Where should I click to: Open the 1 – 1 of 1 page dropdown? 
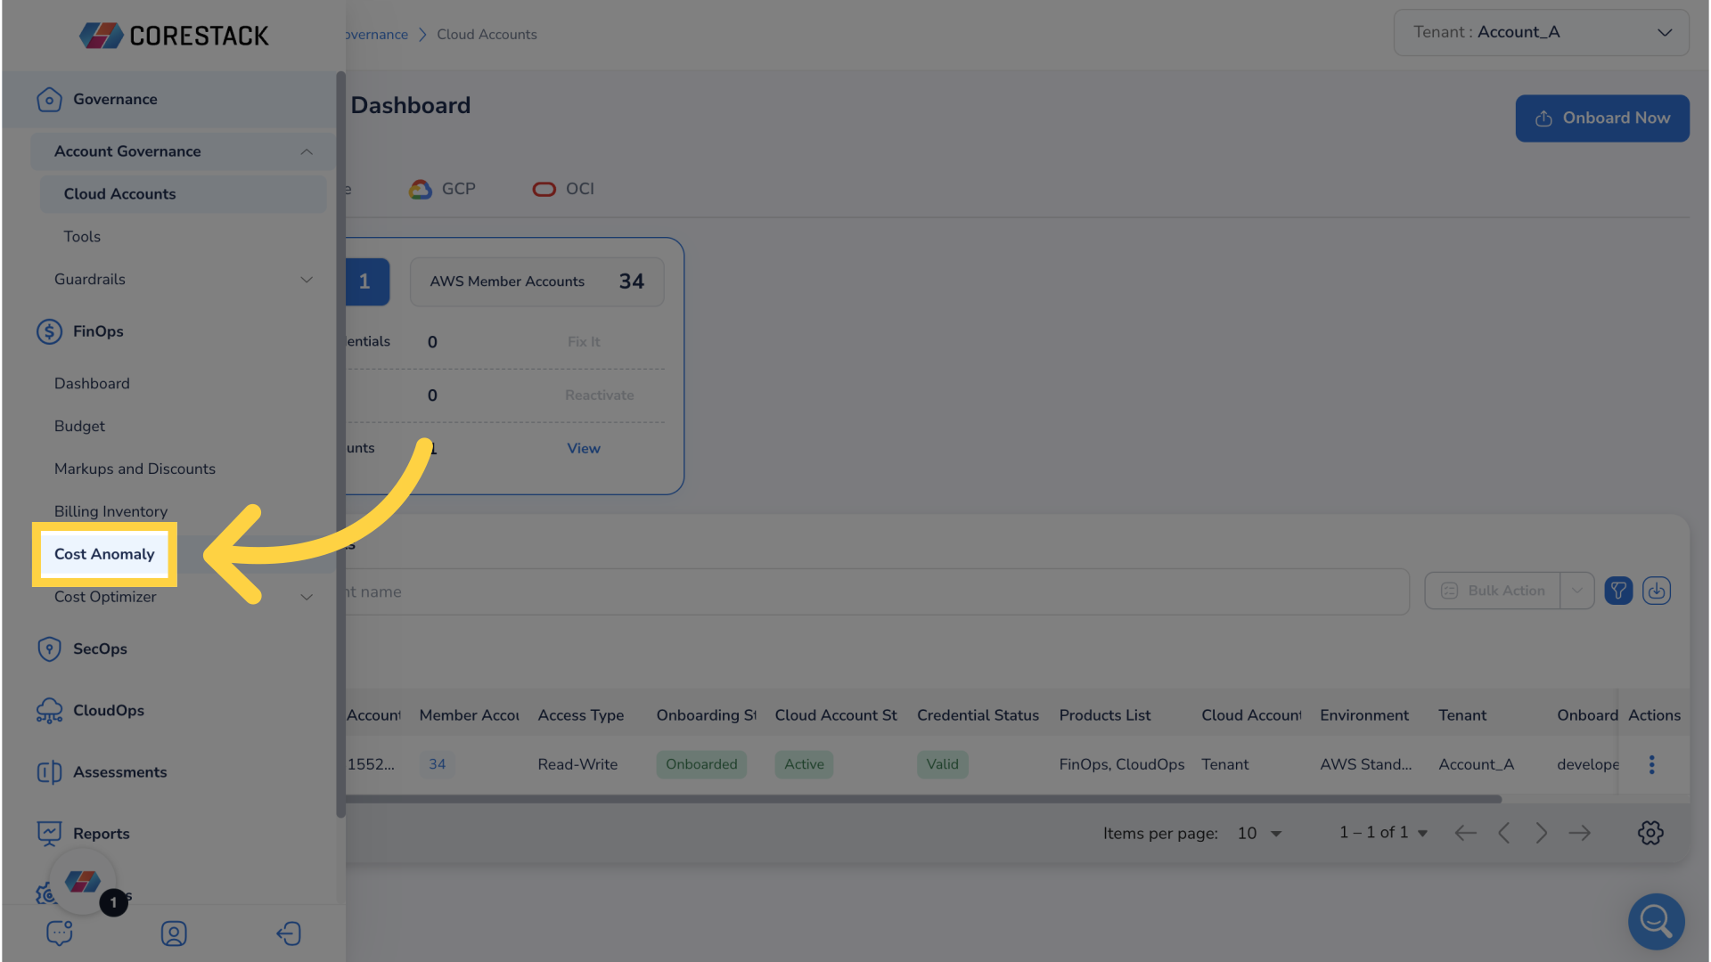tap(1383, 832)
